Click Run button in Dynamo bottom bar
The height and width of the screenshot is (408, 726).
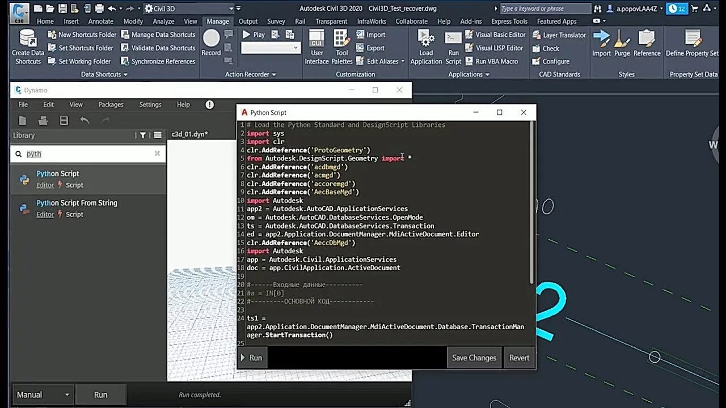[x=100, y=394]
